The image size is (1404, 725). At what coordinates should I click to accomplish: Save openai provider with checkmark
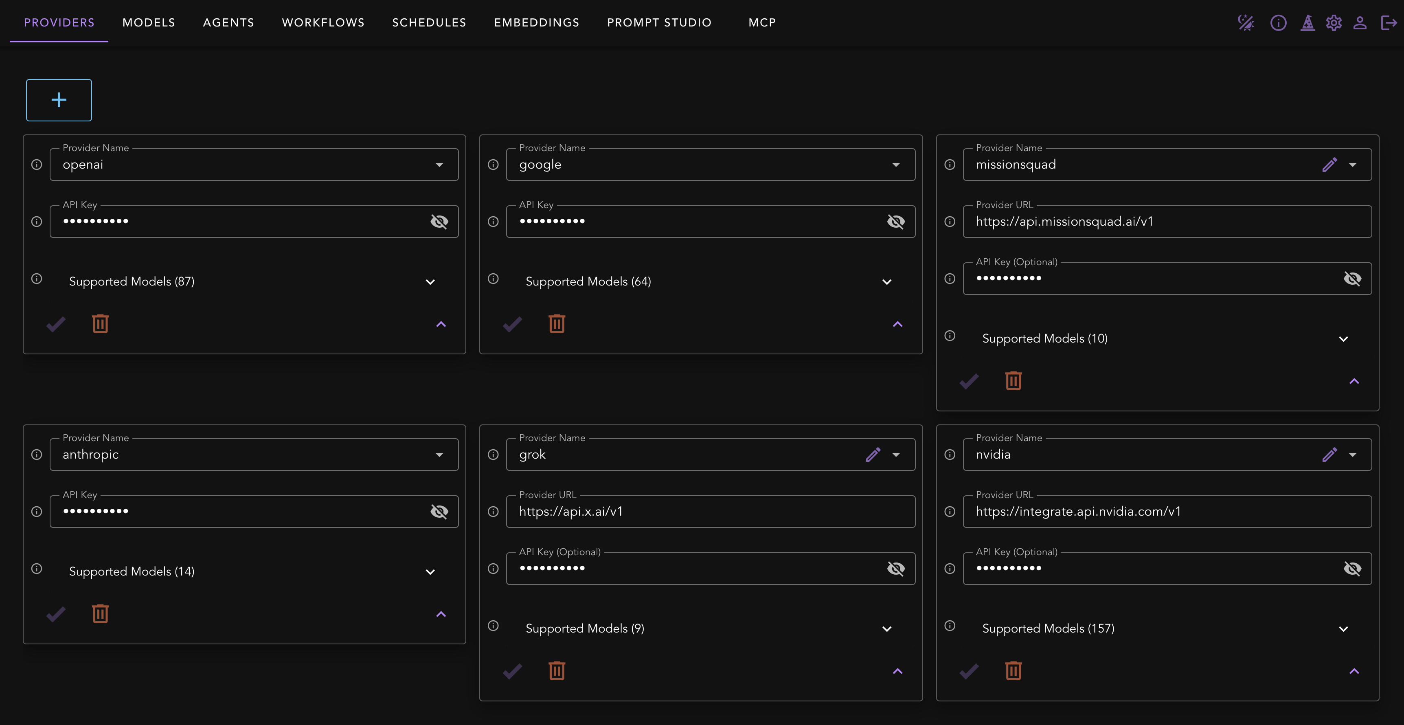pos(56,324)
